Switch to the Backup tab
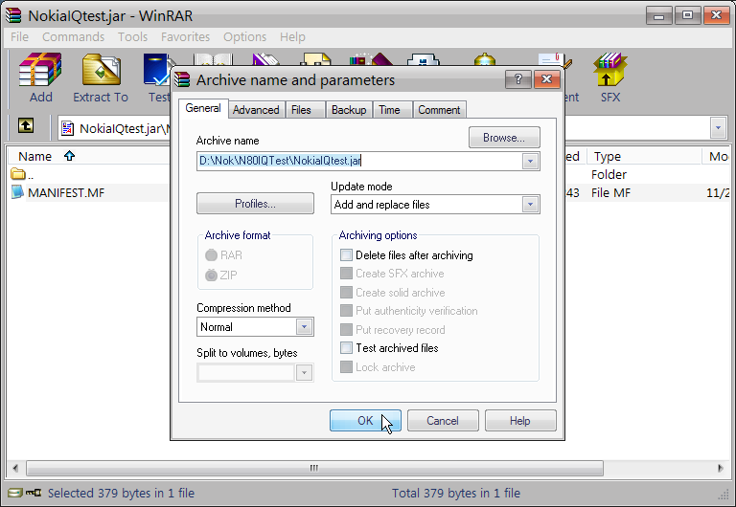The width and height of the screenshot is (736, 507). pos(349,110)
